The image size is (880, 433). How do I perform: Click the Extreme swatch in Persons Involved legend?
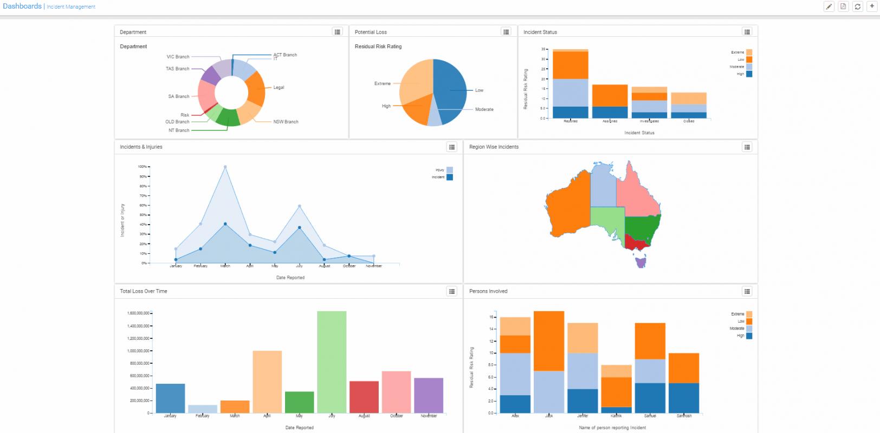pos(749,314)
